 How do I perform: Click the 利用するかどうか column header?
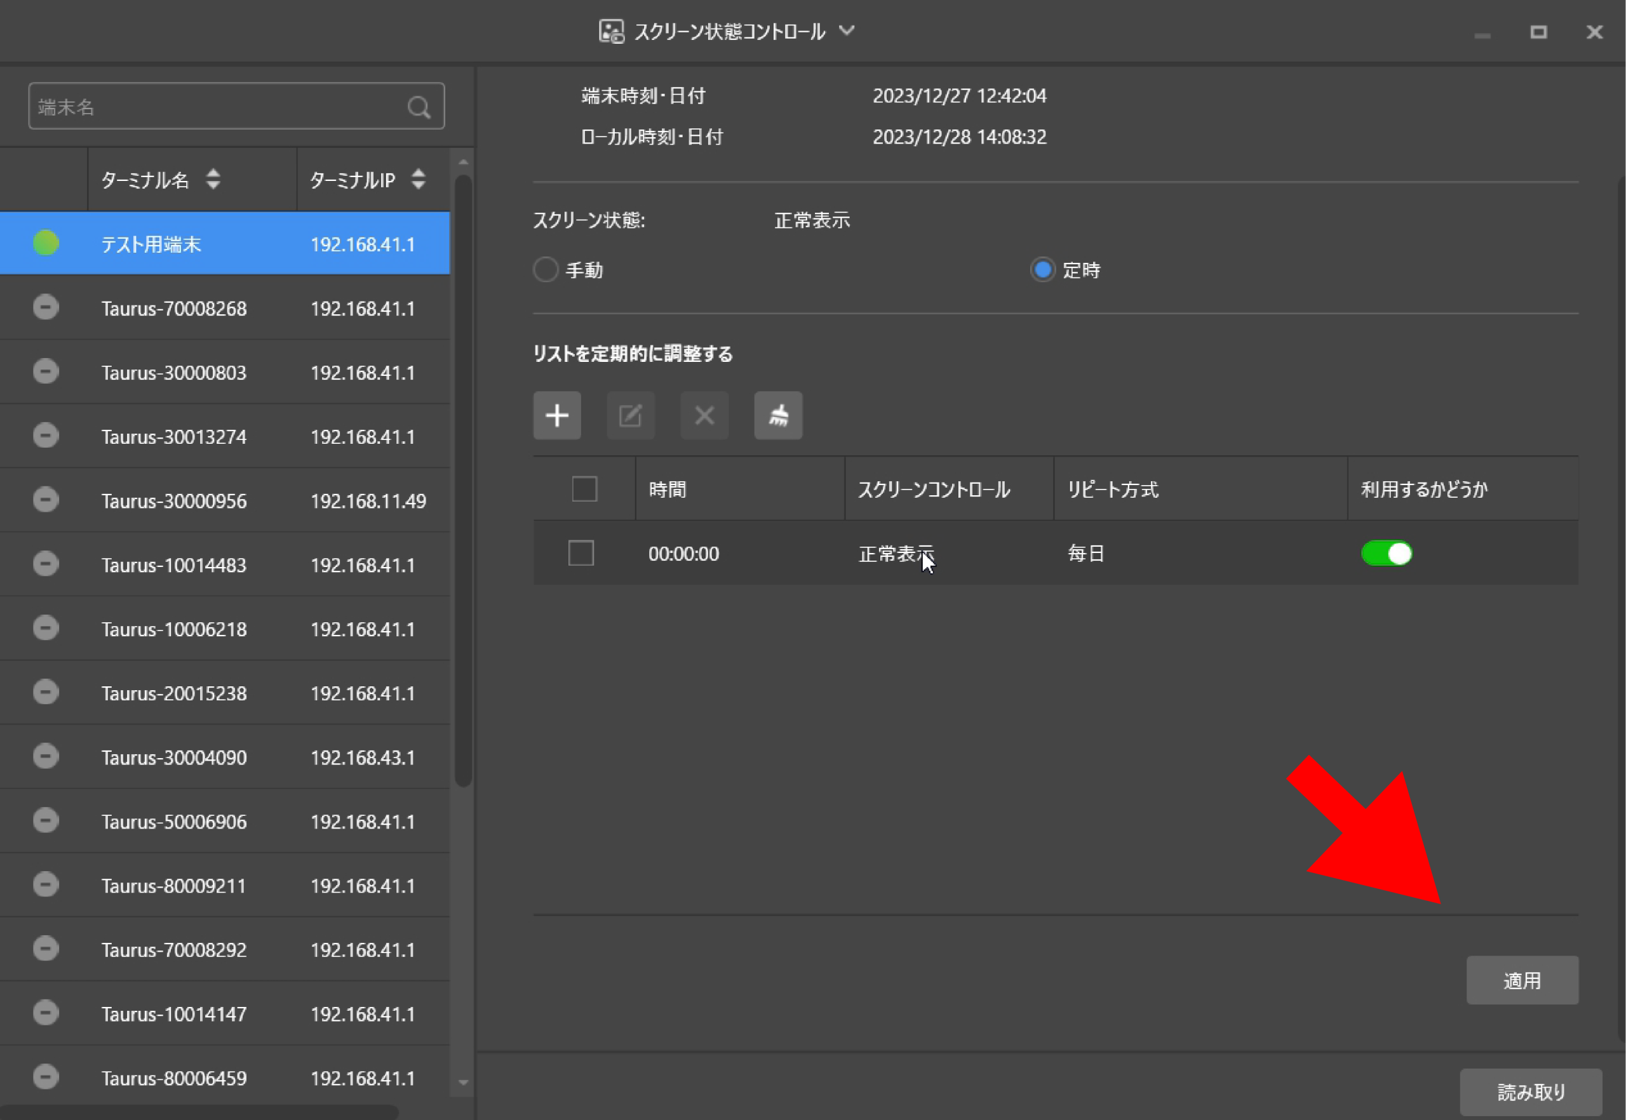(x=1424, y=489)
